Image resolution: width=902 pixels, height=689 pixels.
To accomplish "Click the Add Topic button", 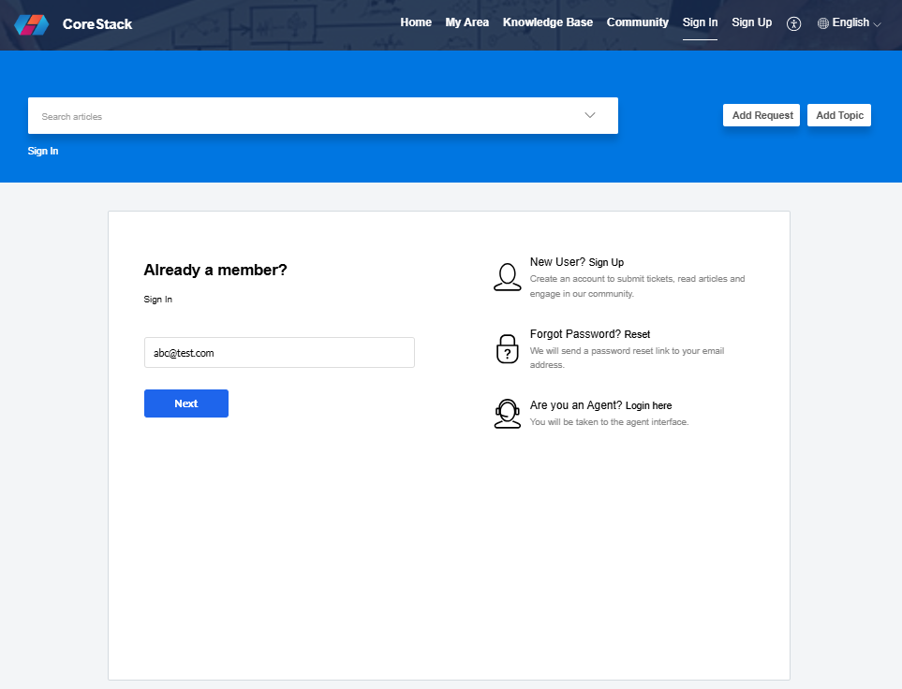I will [x=839, y=115].
